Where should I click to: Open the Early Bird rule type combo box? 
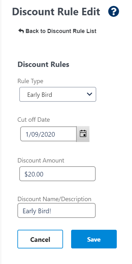[58, 94]
